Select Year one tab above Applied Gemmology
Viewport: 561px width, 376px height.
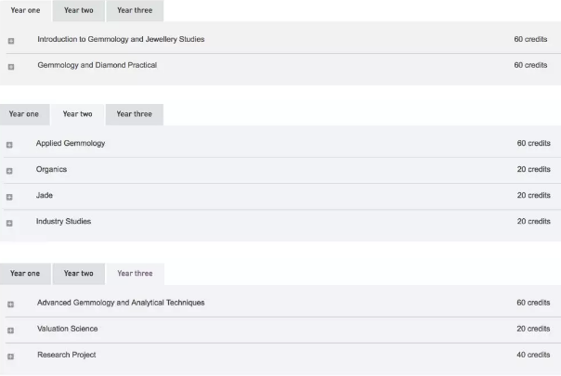click(24, 114)
